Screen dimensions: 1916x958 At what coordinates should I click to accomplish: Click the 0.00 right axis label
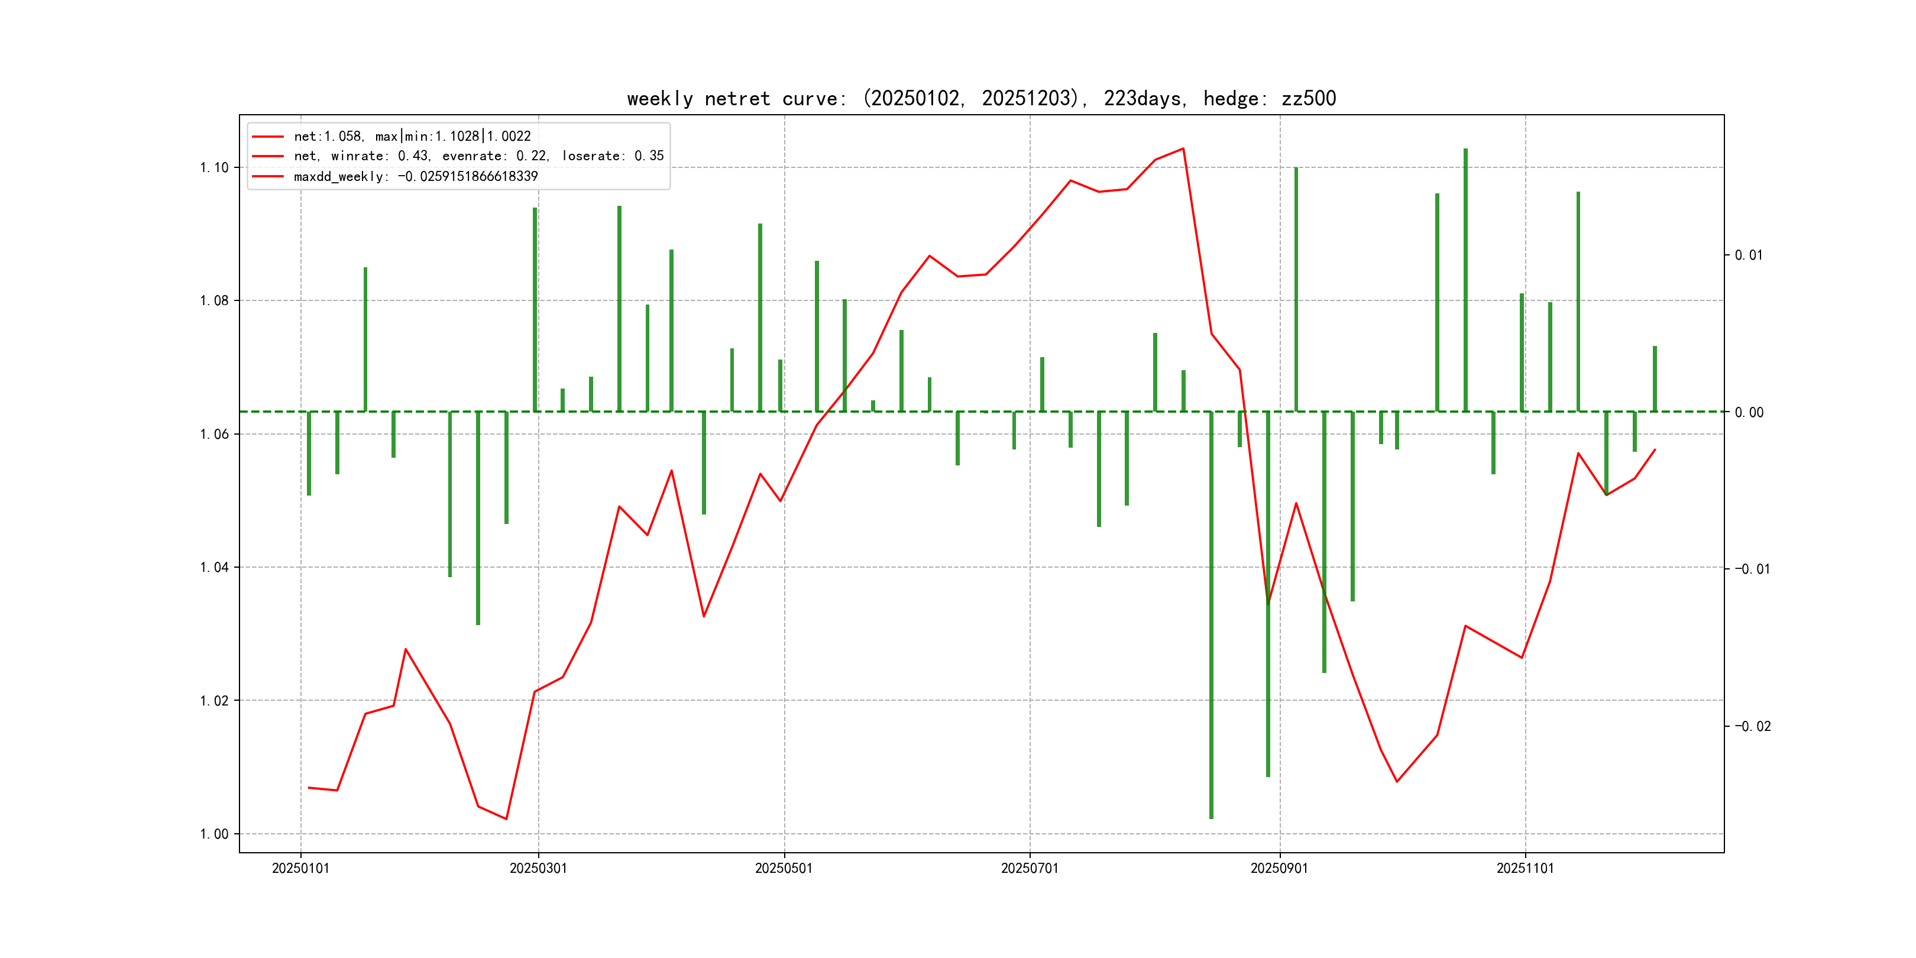(x=1749, y=412)
